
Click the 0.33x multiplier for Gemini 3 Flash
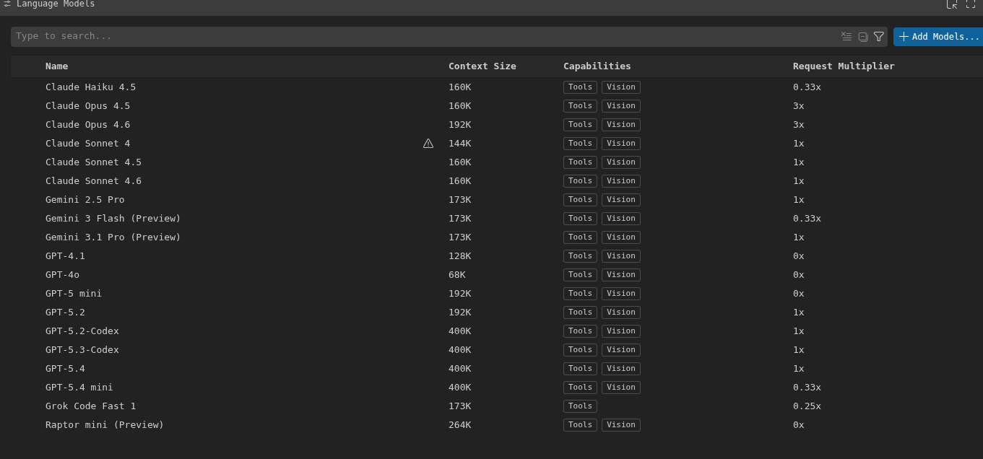click(807, 219)
